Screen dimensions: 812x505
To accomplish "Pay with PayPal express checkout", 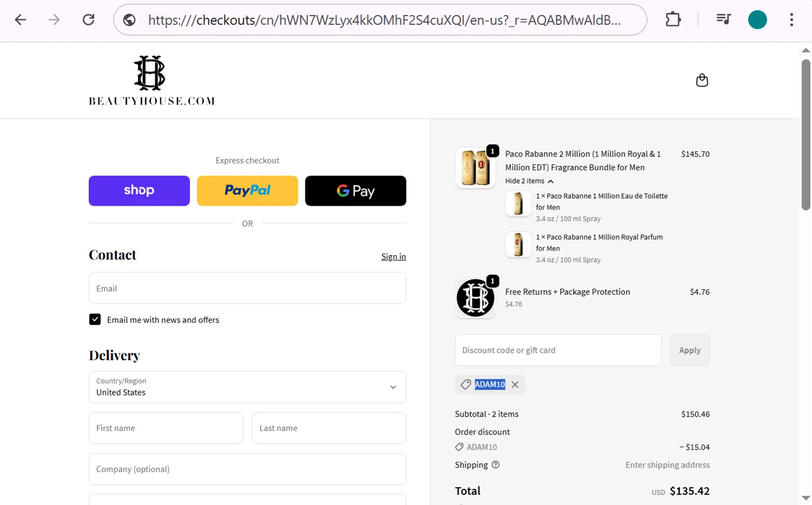I will click(247, 191).
